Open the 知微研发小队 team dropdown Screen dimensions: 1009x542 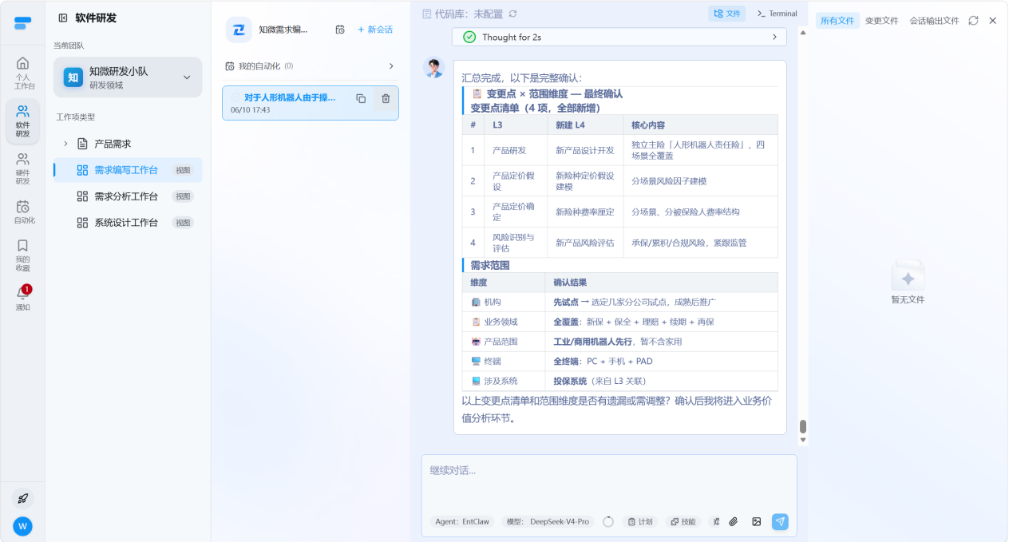tap(128, 77)
